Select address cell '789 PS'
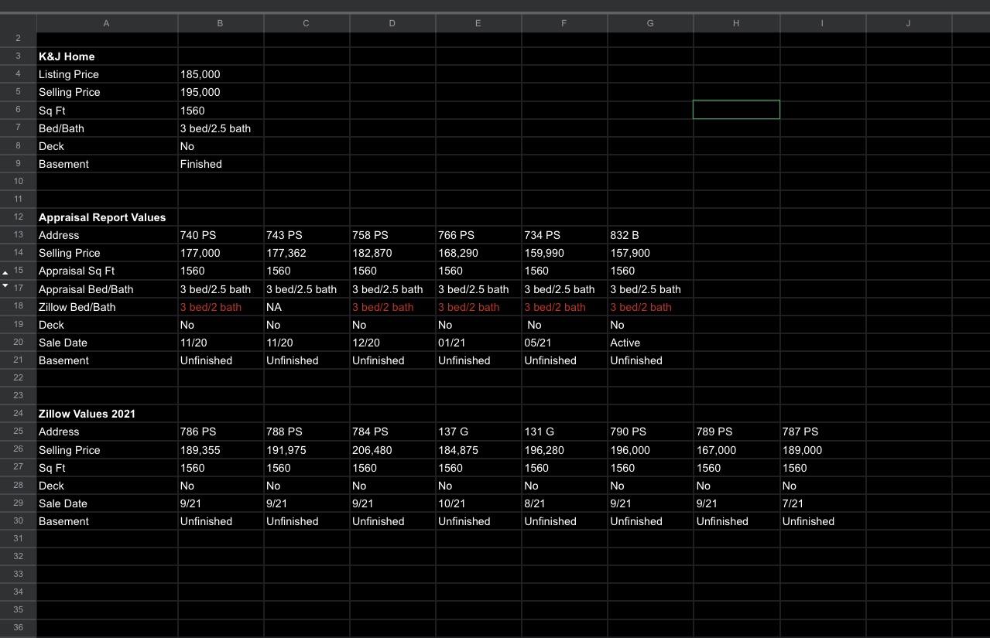 click(x=736, y=432)
